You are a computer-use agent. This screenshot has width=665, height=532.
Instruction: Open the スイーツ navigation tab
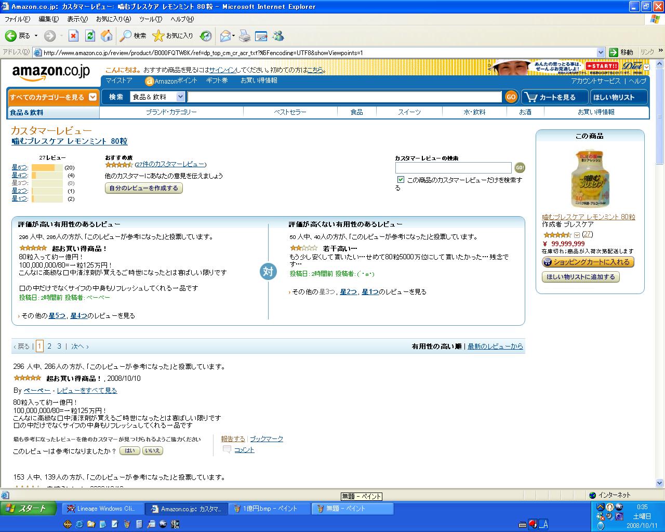pos(409,112)
